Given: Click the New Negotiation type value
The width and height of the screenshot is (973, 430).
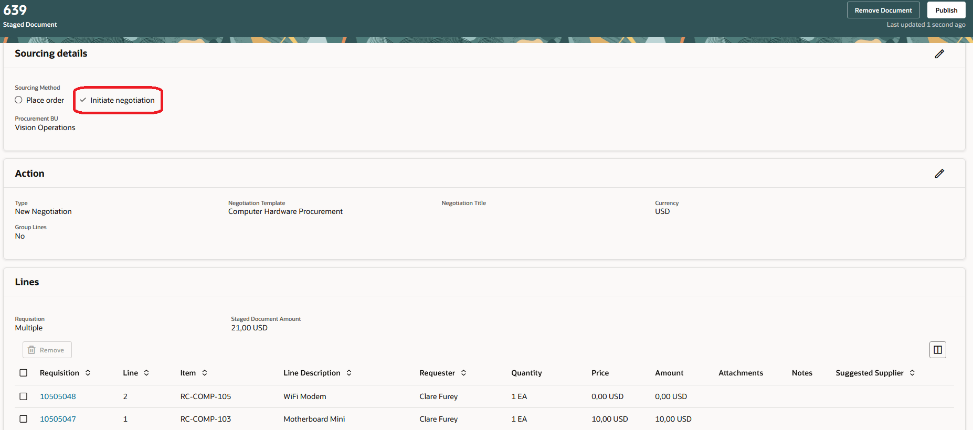Looking at the screenshot, I should click(x=44, y=211).
